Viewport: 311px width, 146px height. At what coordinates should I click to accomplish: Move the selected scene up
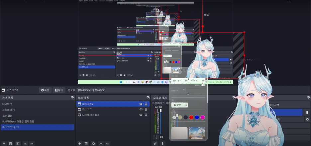pos(25,143)
